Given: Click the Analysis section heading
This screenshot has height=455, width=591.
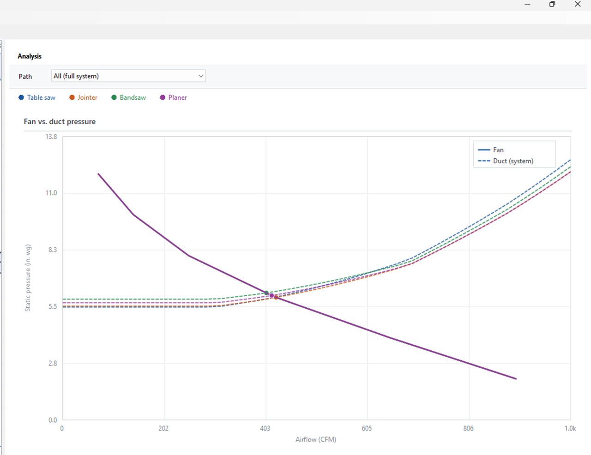Looking at the screenshot, I should pyautogui.click(x=30, y=56).
